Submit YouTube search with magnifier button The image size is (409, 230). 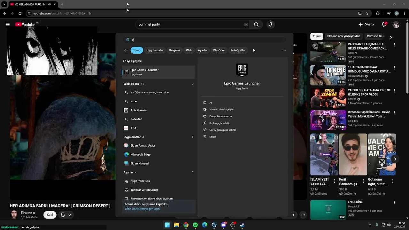tap(256, 25)
